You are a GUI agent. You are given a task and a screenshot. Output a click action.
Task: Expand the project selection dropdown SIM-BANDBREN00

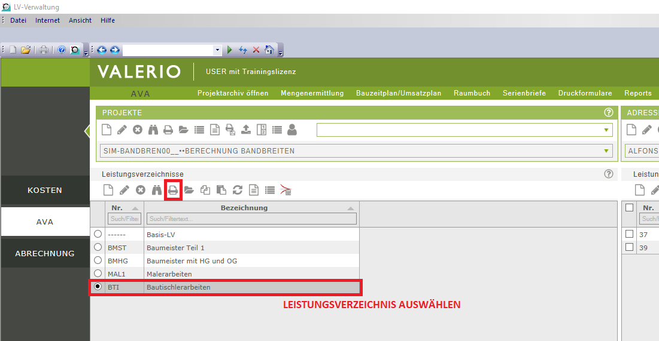pos(607,151)
